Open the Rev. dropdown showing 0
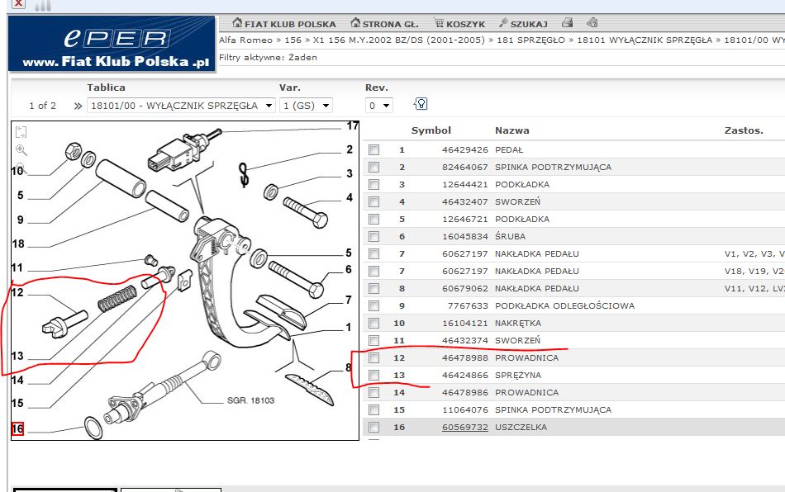The height and width of the screenshot is (492, 785). [x=379, y=106]
